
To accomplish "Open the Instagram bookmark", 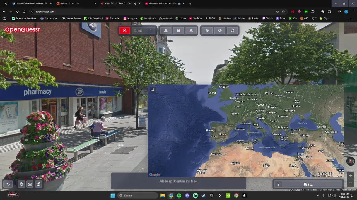I will tap(130, 19).
